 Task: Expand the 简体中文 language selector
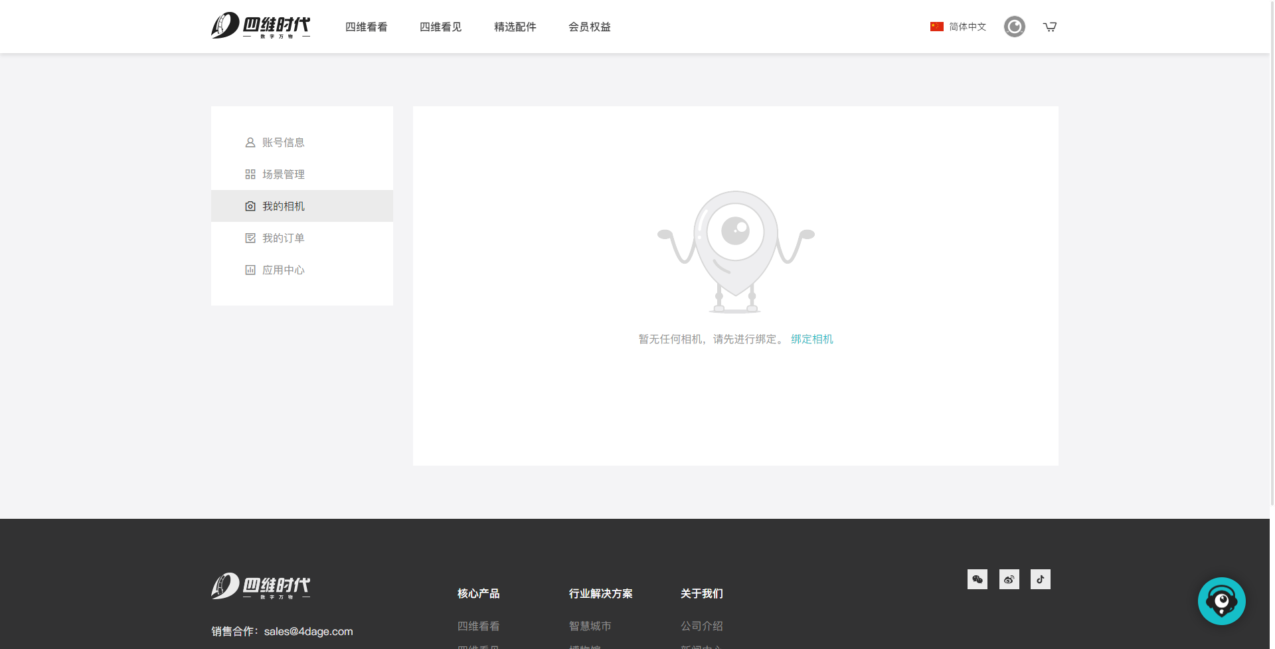coord(958,27)
